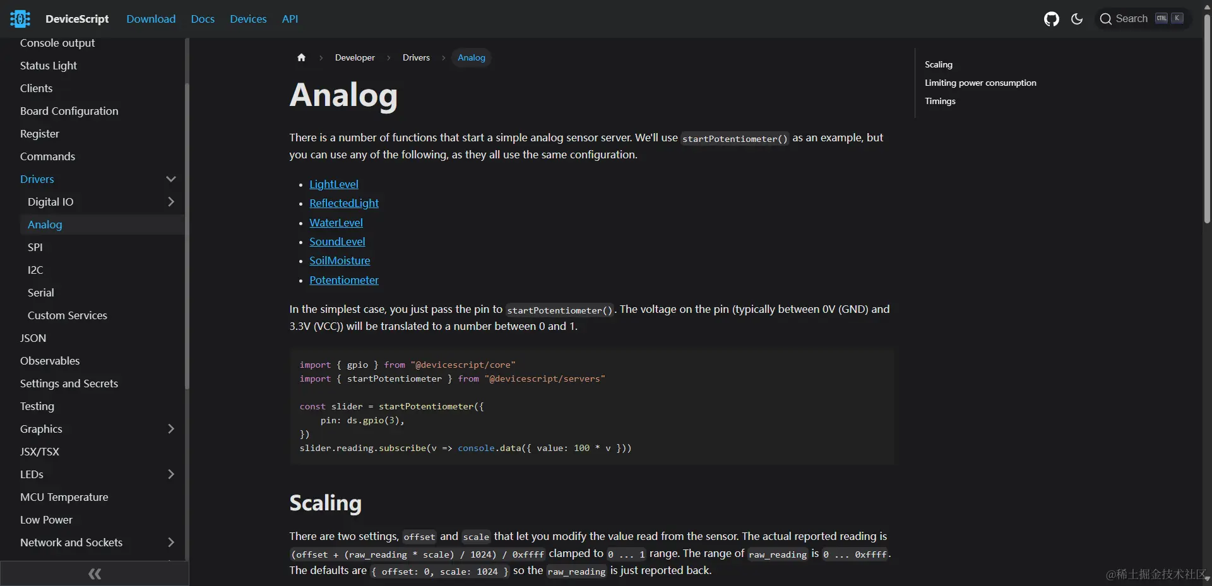This screenshot has width=1212, height=586.
Task: Open the ReflectedLight link
Action: tap(344, 203)
